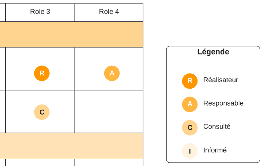Select the Informé legend label
The height and width of the screenshot is (166, 265).
215,150
